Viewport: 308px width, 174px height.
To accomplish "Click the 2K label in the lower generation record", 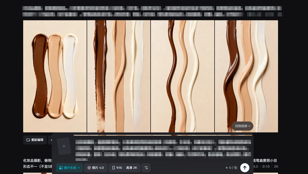I will click(x=276, y=166).
